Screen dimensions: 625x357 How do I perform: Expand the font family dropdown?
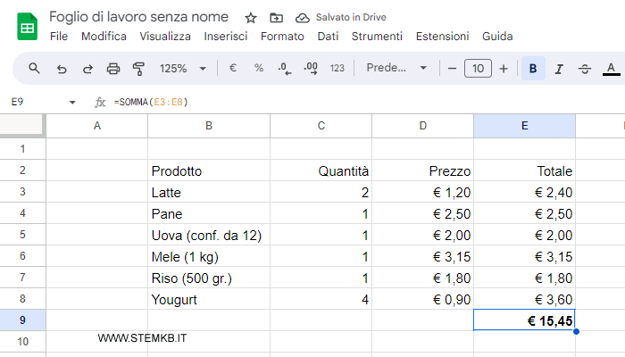pos(397,69)
